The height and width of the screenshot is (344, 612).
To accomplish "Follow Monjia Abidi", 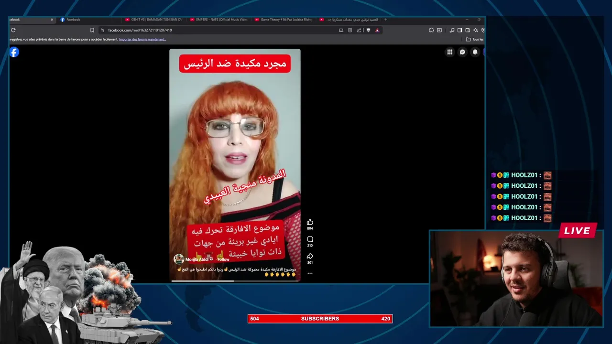I will coord(223,259).
